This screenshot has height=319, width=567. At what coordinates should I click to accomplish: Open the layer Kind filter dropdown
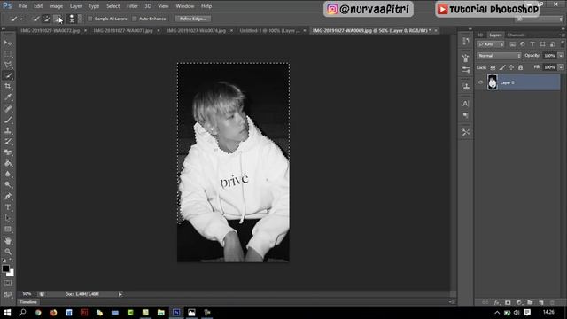click(x=491, y=44)
